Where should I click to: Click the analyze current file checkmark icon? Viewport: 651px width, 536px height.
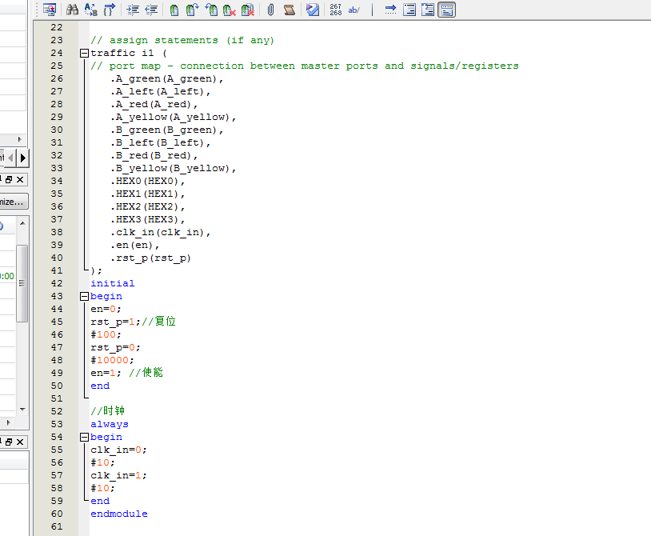(x=313, y=10)
